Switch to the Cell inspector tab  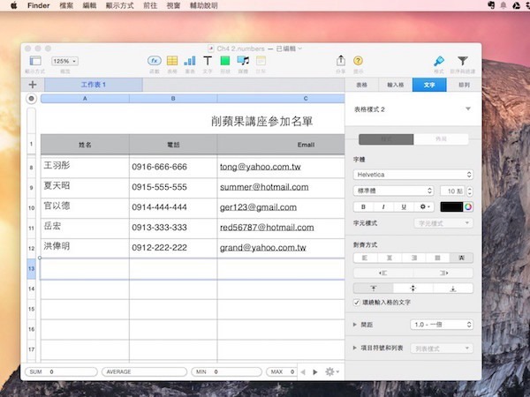[396, 85]
